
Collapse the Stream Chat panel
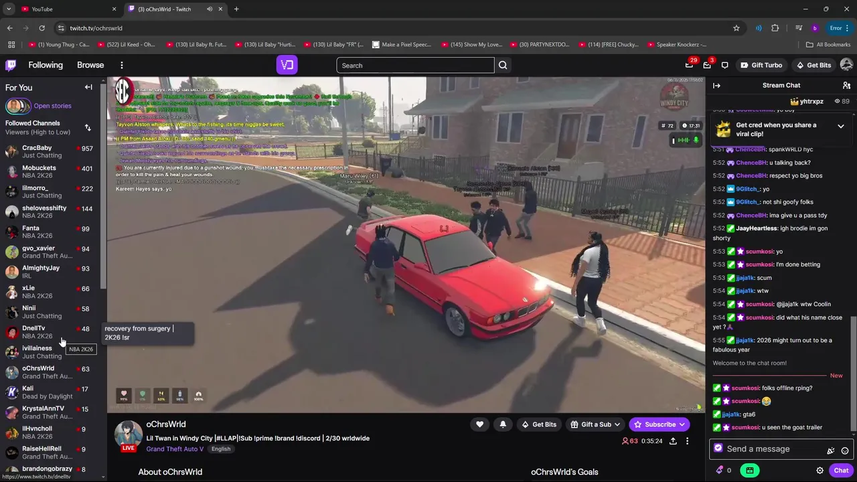pyautogui.click(x=716, y=85)
